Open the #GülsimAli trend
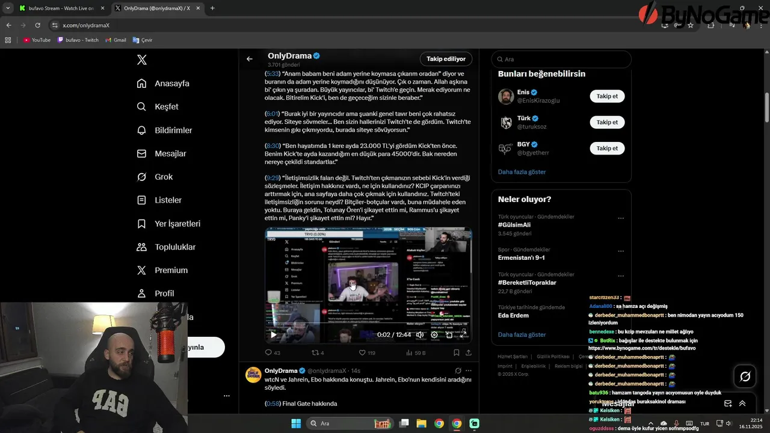Image resolution: width=770 pixels, height=433 pixels. tap(514, 225)
